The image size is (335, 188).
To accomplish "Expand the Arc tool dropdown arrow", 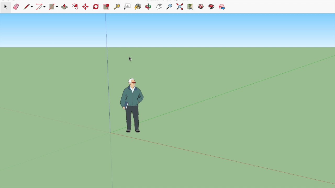I will (x=44, y=7).
